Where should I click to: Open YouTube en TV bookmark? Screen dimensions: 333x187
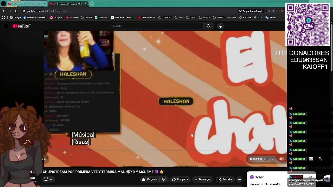146,17
